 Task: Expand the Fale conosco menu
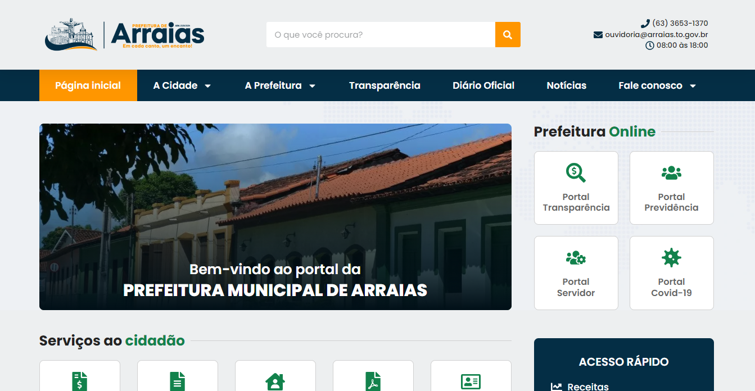point(657,85)
